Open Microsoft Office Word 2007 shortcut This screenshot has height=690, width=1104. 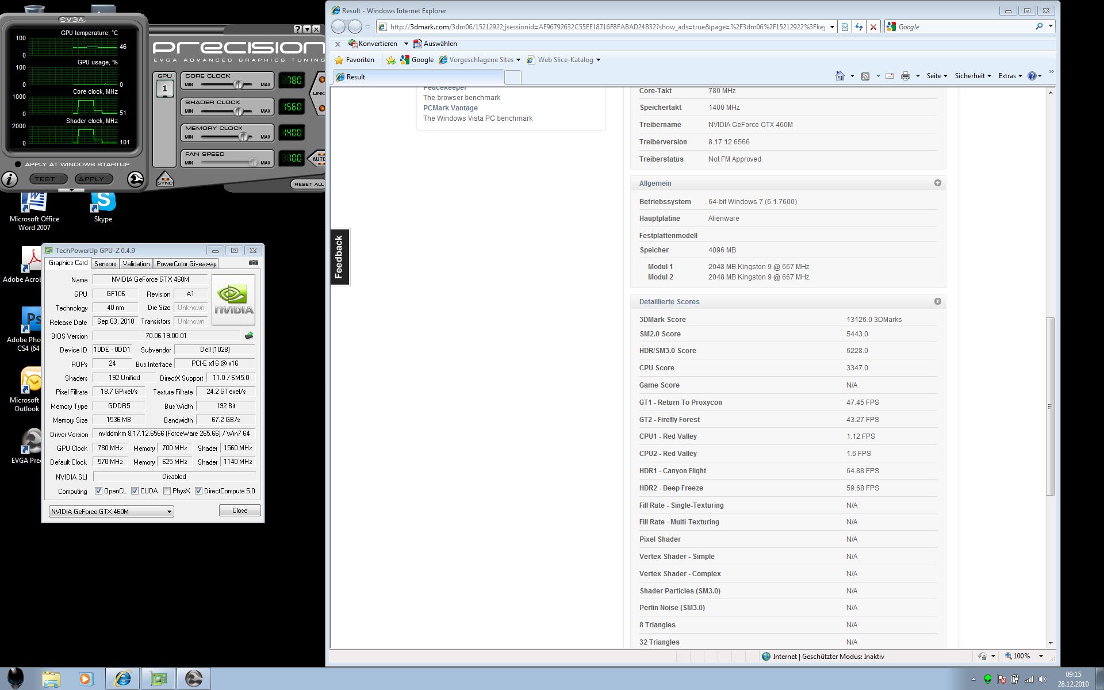click(x=34, y=211)
